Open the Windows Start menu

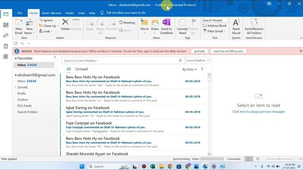[x=82, y=166]
